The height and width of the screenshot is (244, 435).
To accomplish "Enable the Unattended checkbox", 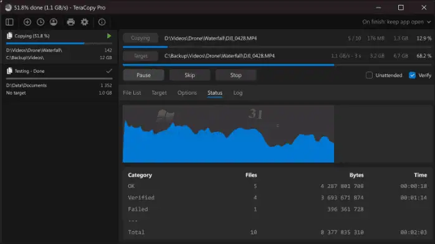I will pyautogui.click(x=369, y=75).
